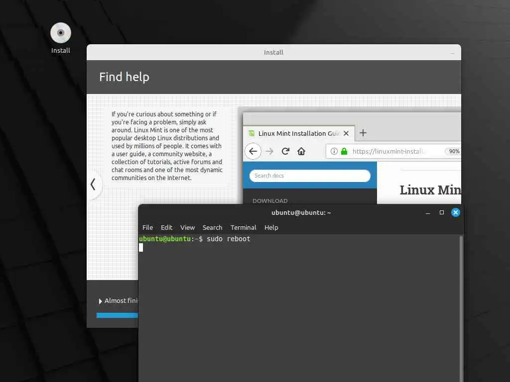
Task: Click the green padlock icon in address bar
Action: pos(344,151)
